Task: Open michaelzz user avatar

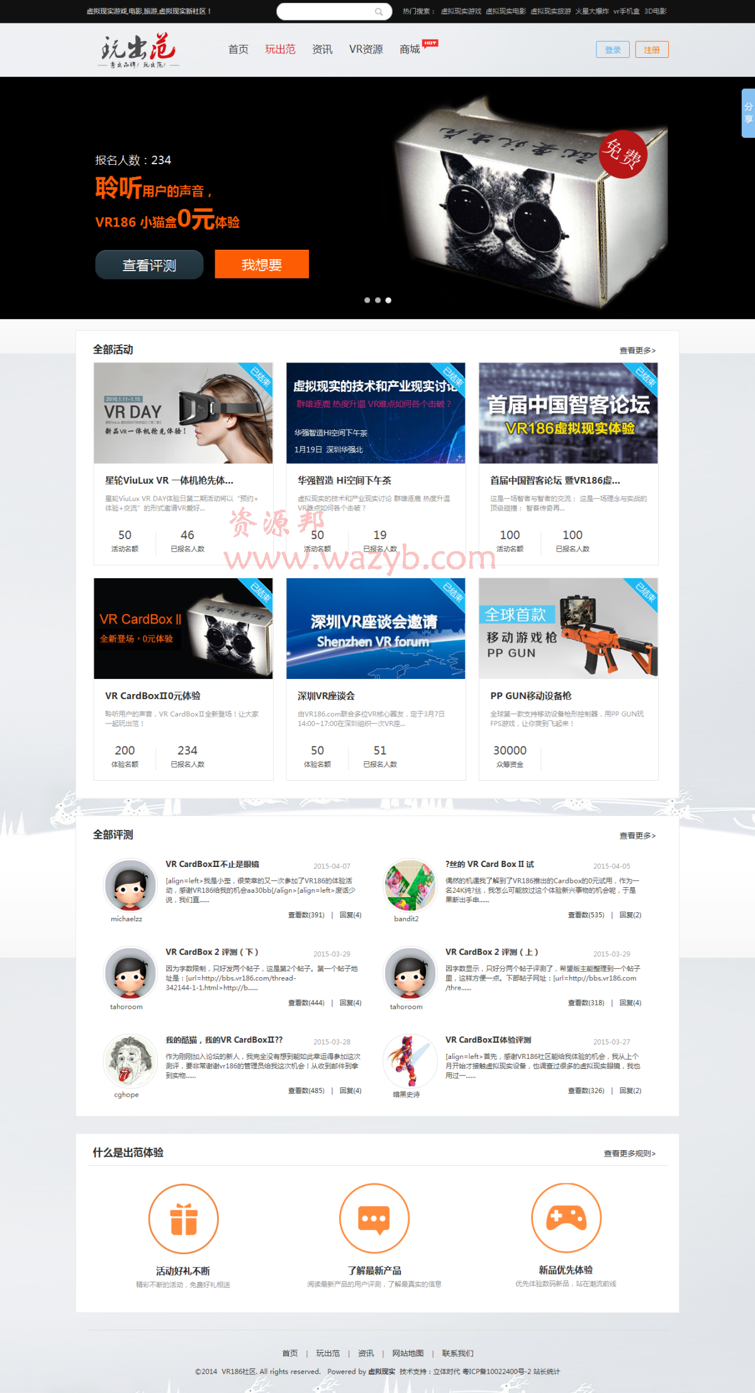Action: point(130,886)
